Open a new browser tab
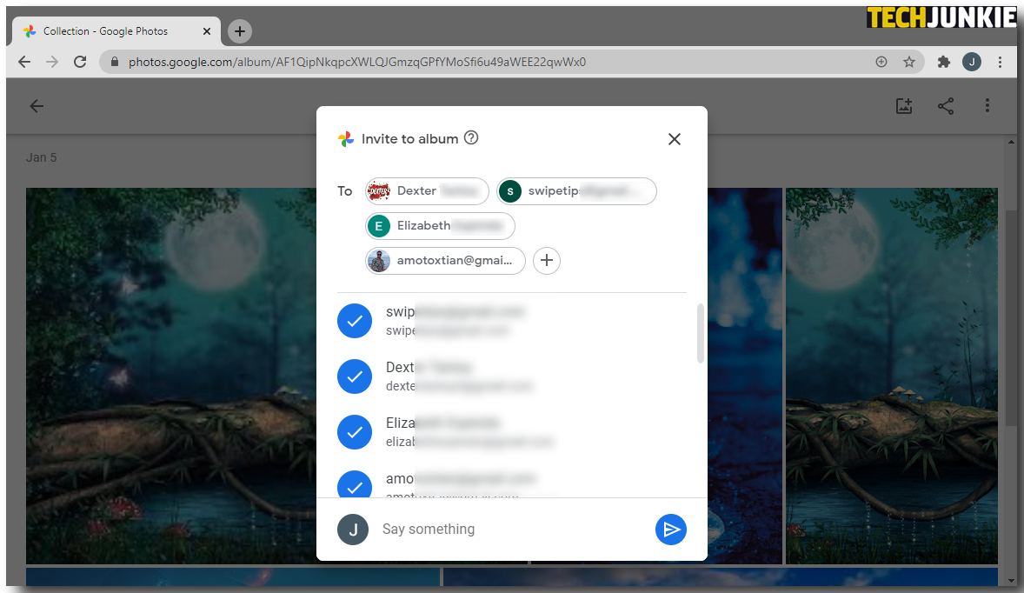The image size is (1024, 593). pos(240,31)
